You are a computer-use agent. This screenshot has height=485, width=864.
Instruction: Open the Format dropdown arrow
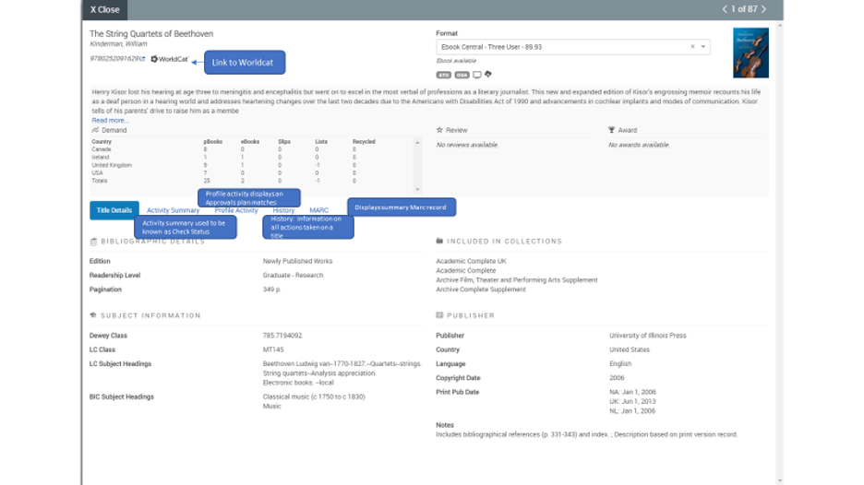703,47
